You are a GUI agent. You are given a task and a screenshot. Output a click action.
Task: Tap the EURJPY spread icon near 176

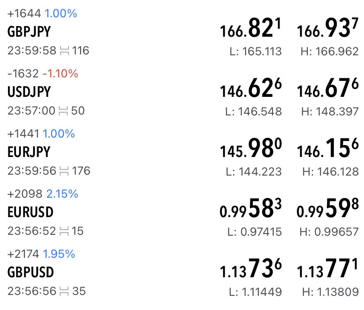64,171
